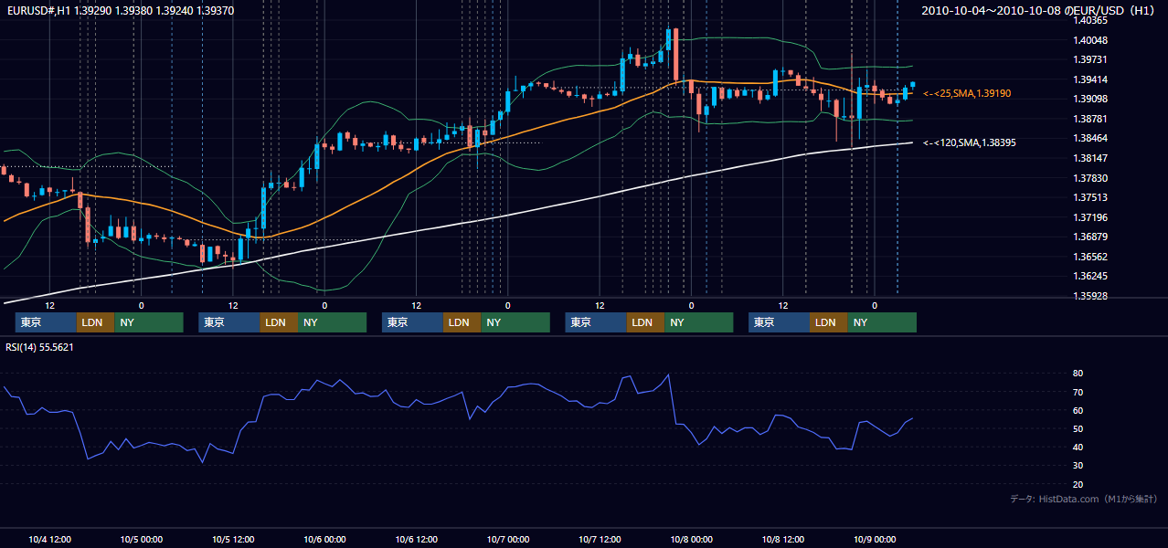
Task: Click the 10/8 12:00 date label
Action: [x=782, y=539]
